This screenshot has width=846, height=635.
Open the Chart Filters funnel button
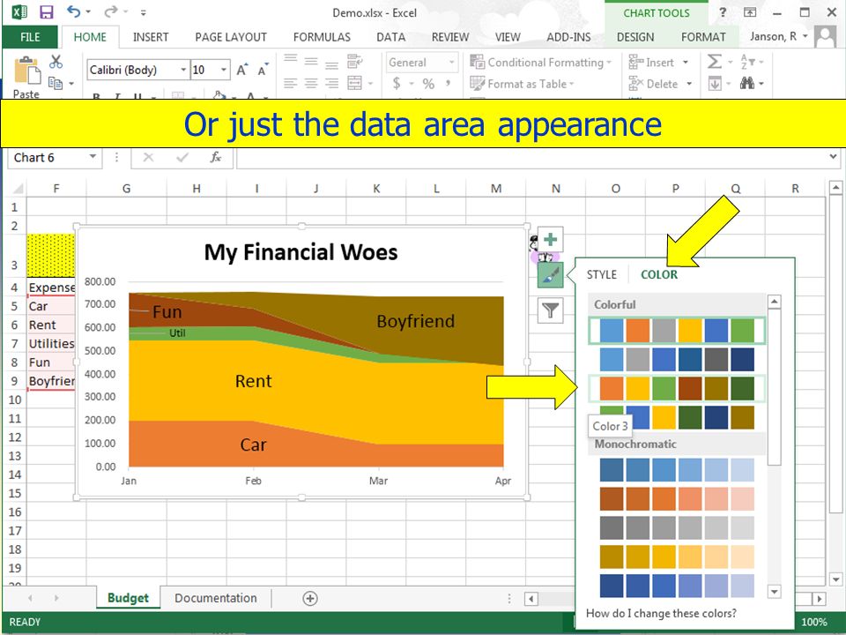click(550, 310)
